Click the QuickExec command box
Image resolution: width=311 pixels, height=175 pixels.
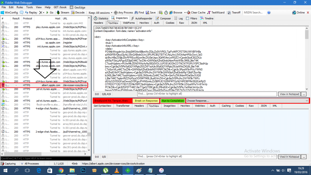coord(46,158)
